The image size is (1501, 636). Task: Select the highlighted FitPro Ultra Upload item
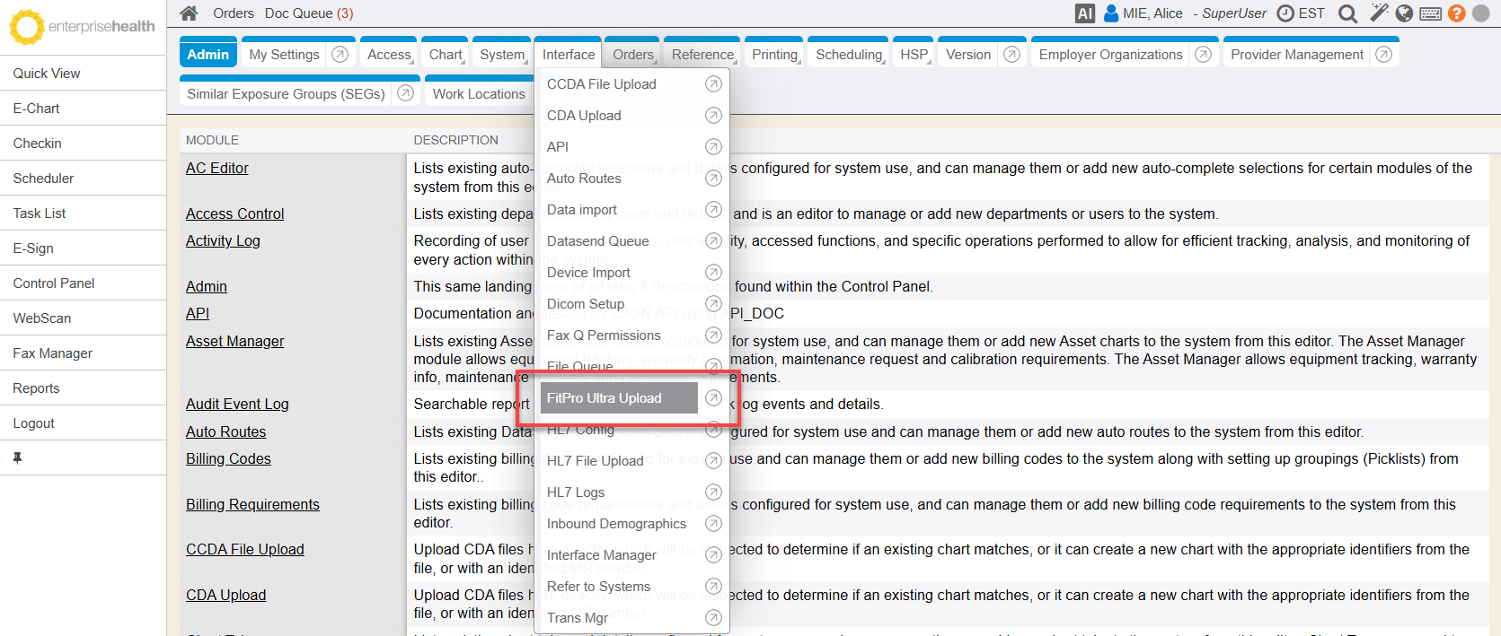(x=604, y=398)
